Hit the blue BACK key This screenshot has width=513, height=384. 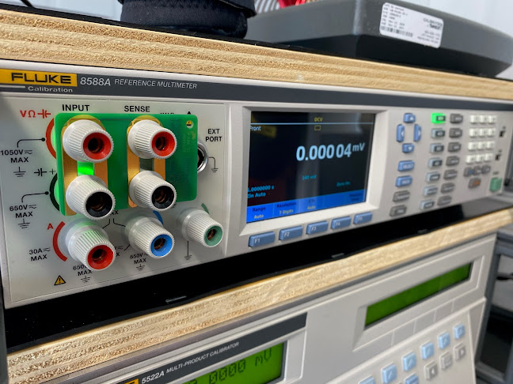404,181
